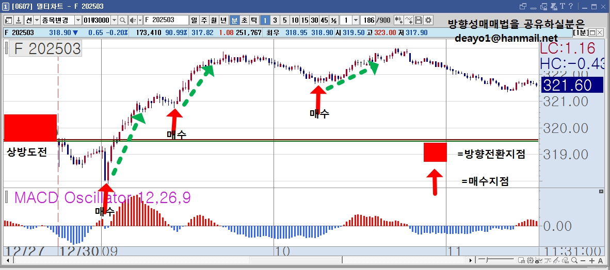Select the 주 weekly period button
610x270 pixels.
pyautogui.click(x=204, y=20)
